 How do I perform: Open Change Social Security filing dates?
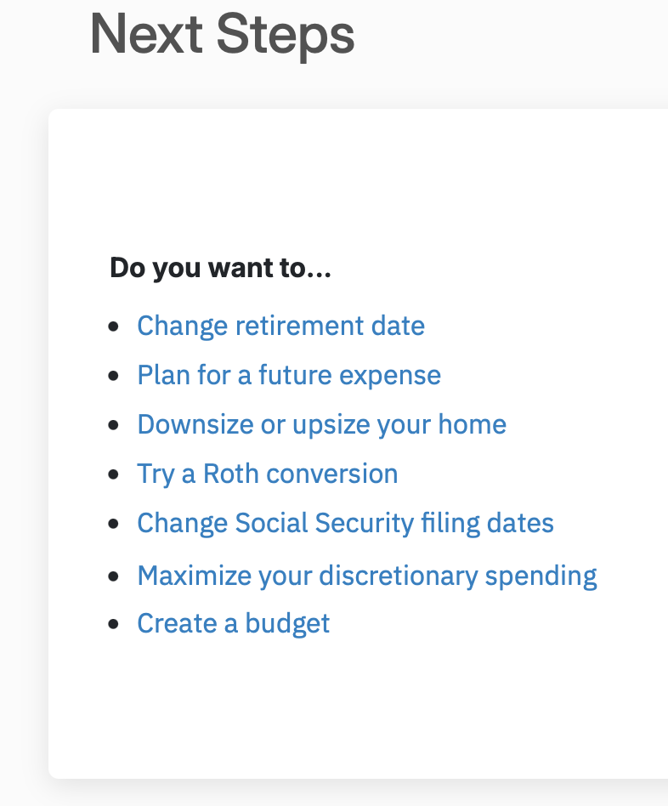(x=345, y=524)
